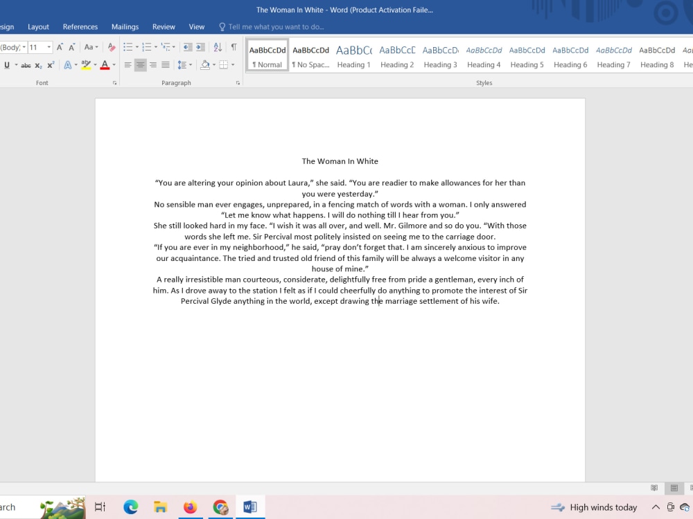The width and height of the screenshot is (693, 519).
Task: Expand borders dropdown arrow
Action: (x=233, y=65)
